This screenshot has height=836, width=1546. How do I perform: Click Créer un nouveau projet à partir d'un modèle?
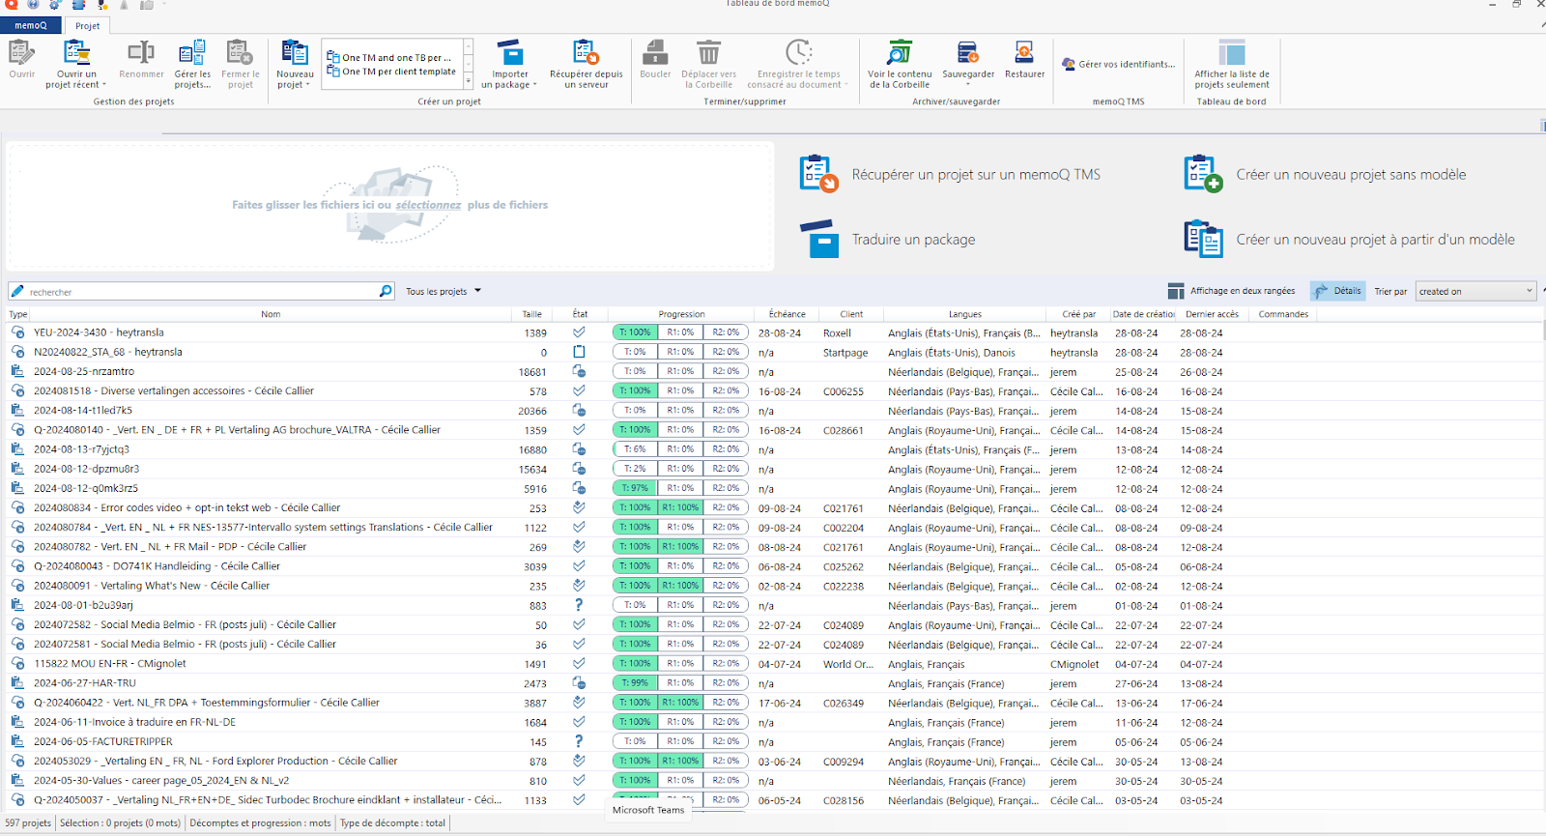point(1349,239)
